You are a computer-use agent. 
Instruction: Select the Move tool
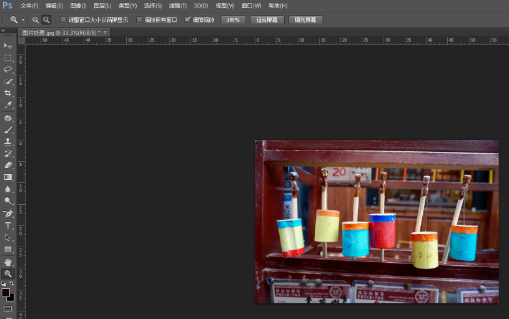tap(8, 46)
